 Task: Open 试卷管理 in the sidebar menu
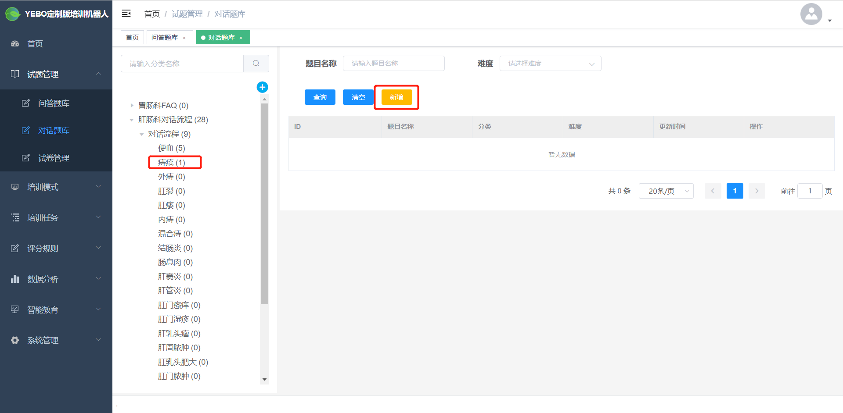pyautogui.click(x=56, y=158)
